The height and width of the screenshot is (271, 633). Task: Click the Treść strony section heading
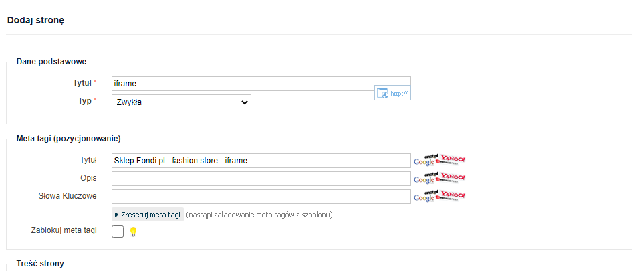[40, 264]
